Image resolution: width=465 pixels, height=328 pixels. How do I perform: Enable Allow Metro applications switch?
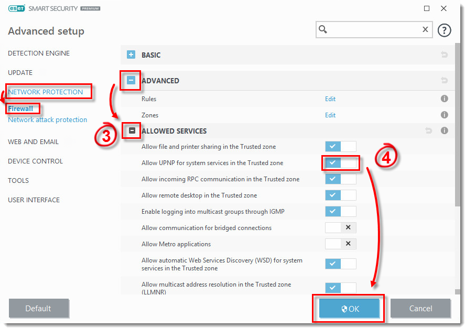click(x=340, y=244)
